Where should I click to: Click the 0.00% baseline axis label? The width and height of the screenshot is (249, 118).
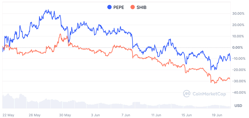tap(238, 47)
